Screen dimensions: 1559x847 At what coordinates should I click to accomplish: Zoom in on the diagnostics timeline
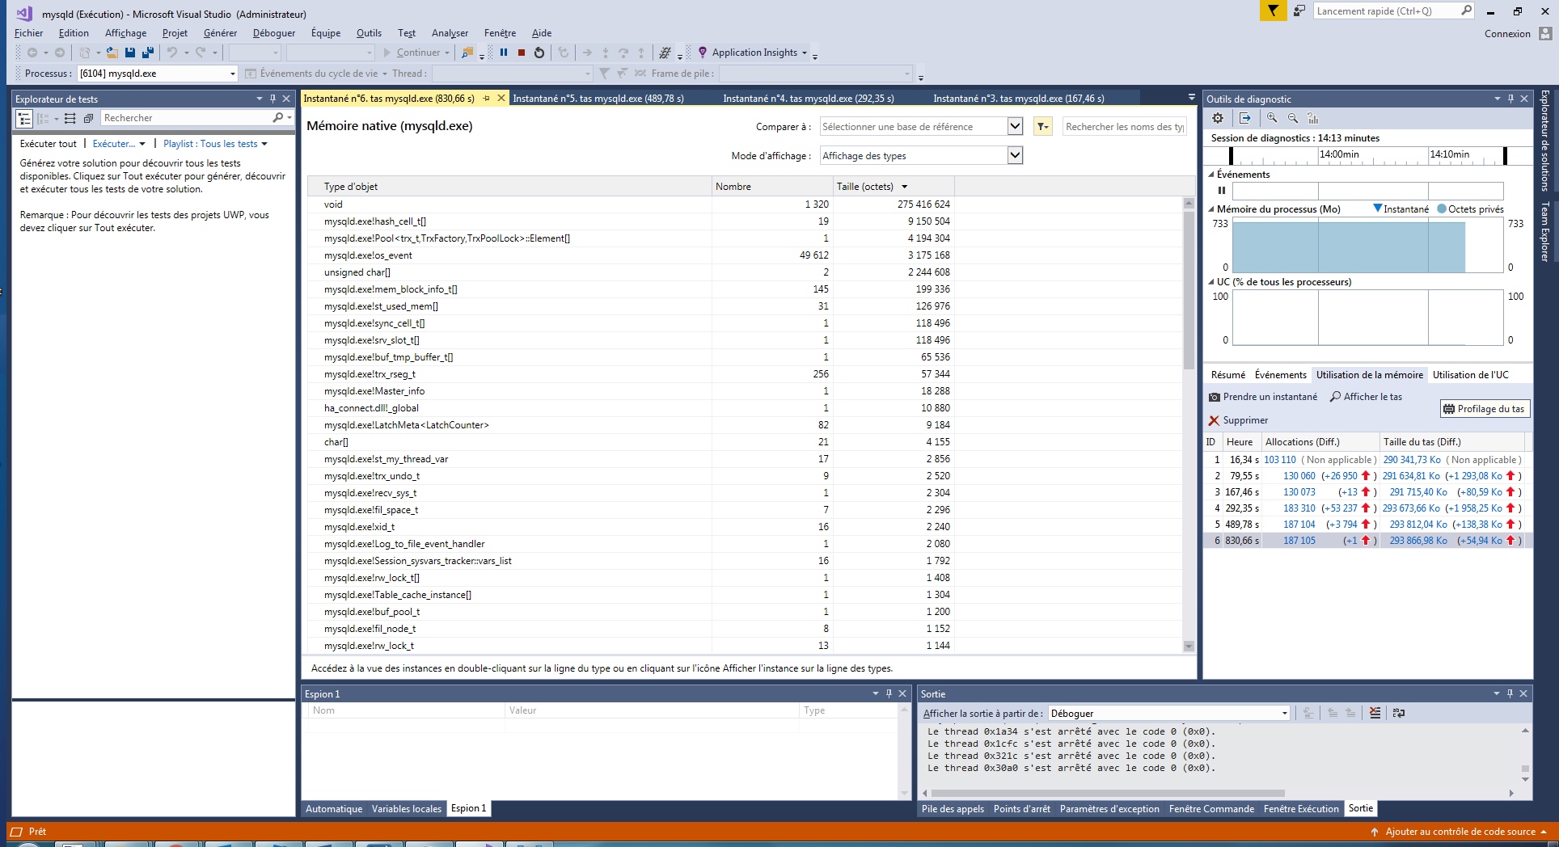coord(1272,118)
